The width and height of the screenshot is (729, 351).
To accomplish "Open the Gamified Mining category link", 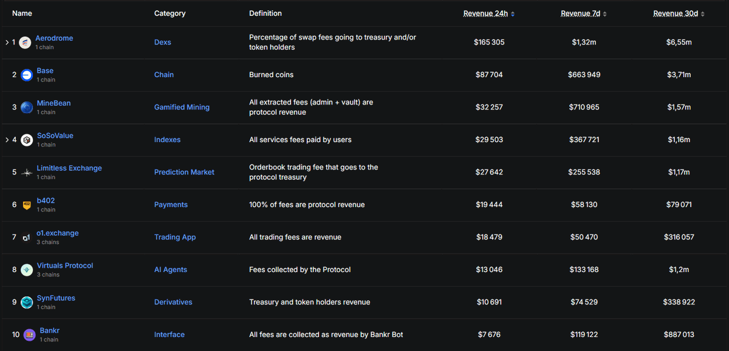I will [x=182, y=107].
